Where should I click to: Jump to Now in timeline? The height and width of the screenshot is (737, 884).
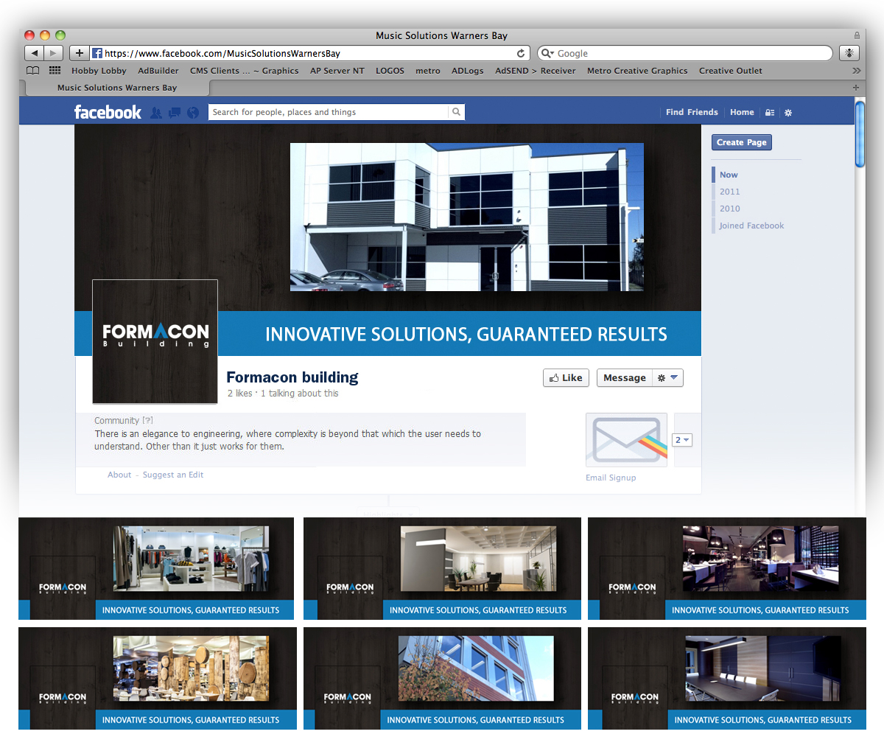729,175
